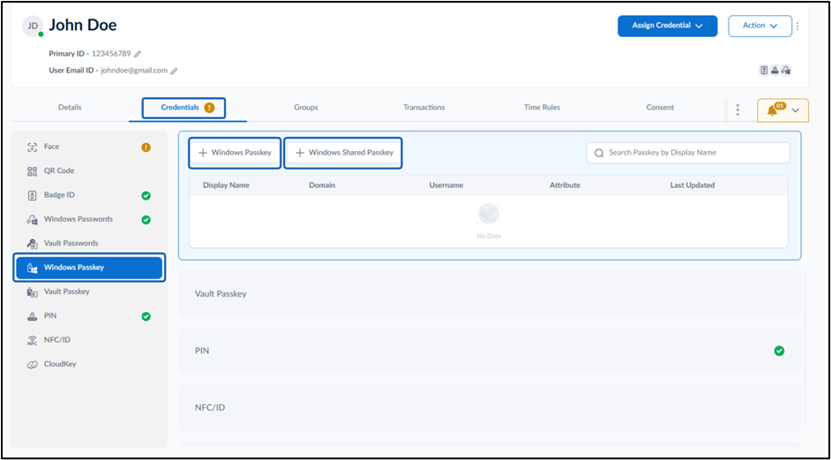Click the warning icon on Credentials tab
Screen dimensions: 831x460
point(209,108)
